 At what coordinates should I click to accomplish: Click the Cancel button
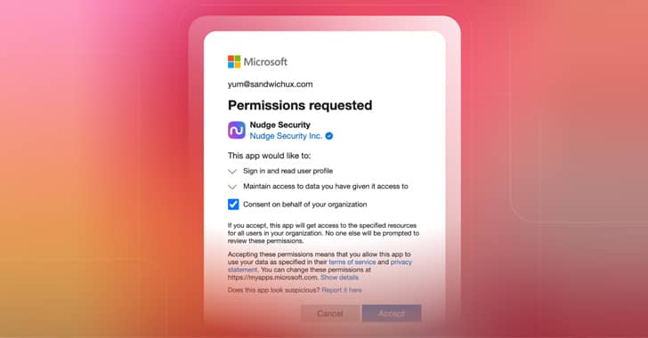tap(329, 313)
